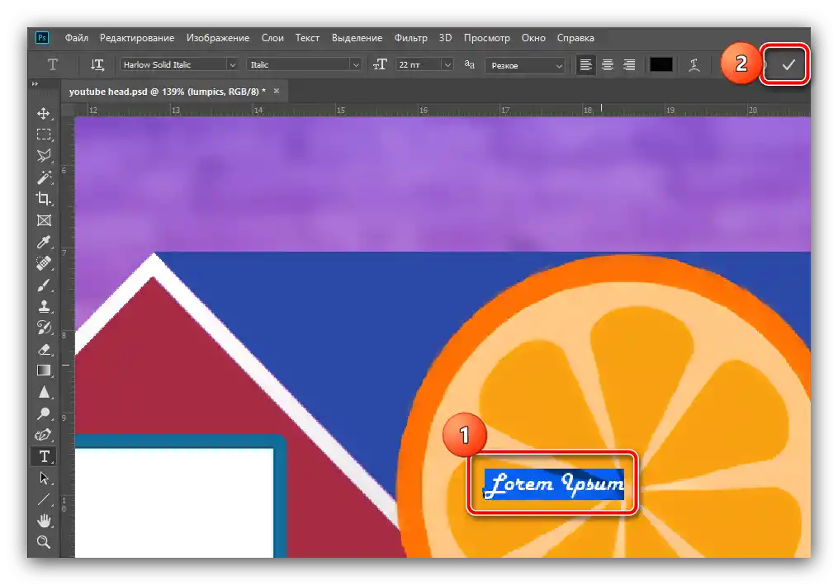The width and height of the screenshot is (838, 585).
Task: Click the selected Lorem Ipsum text
Action: (x=554, y=484)
